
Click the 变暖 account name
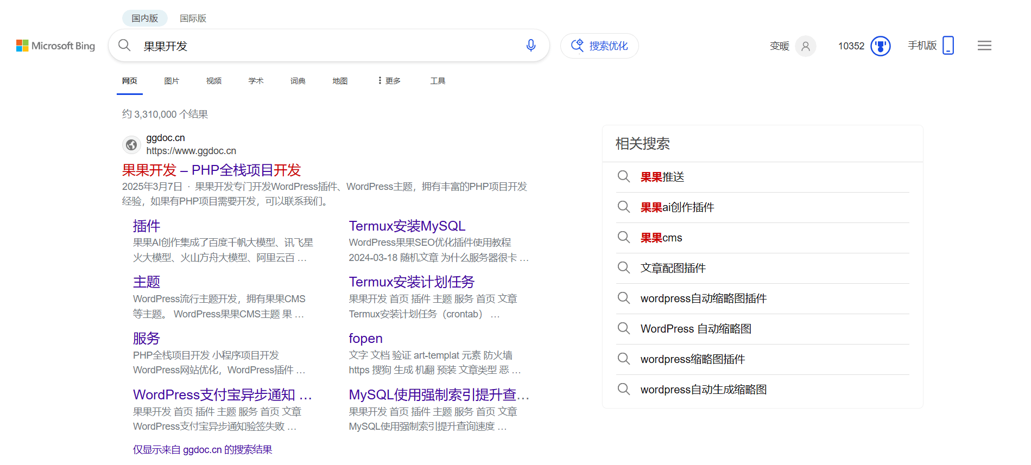click(x=780, y=46)
